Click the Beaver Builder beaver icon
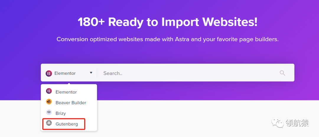 click(49, 102)
